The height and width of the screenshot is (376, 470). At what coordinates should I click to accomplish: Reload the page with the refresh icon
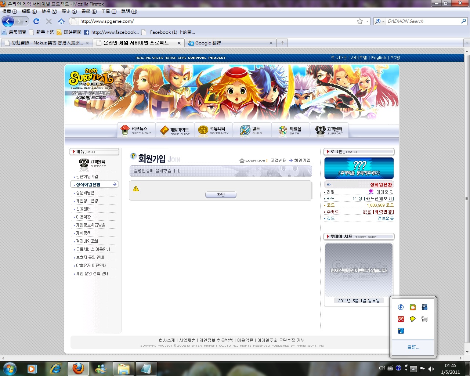pyautogui.click(x=36, y=21)
